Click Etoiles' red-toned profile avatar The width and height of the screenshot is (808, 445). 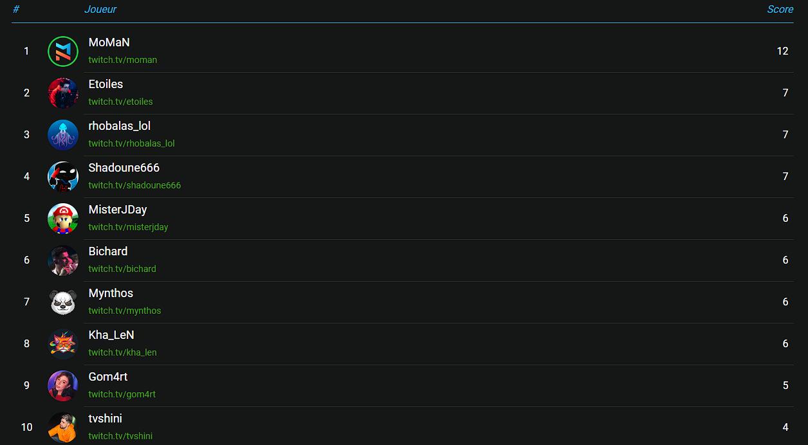tap(63, 93)
